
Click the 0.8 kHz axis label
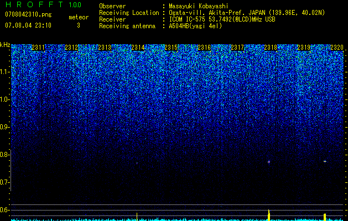click(5, 155)
